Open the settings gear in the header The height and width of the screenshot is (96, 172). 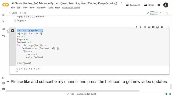(159, 5)
